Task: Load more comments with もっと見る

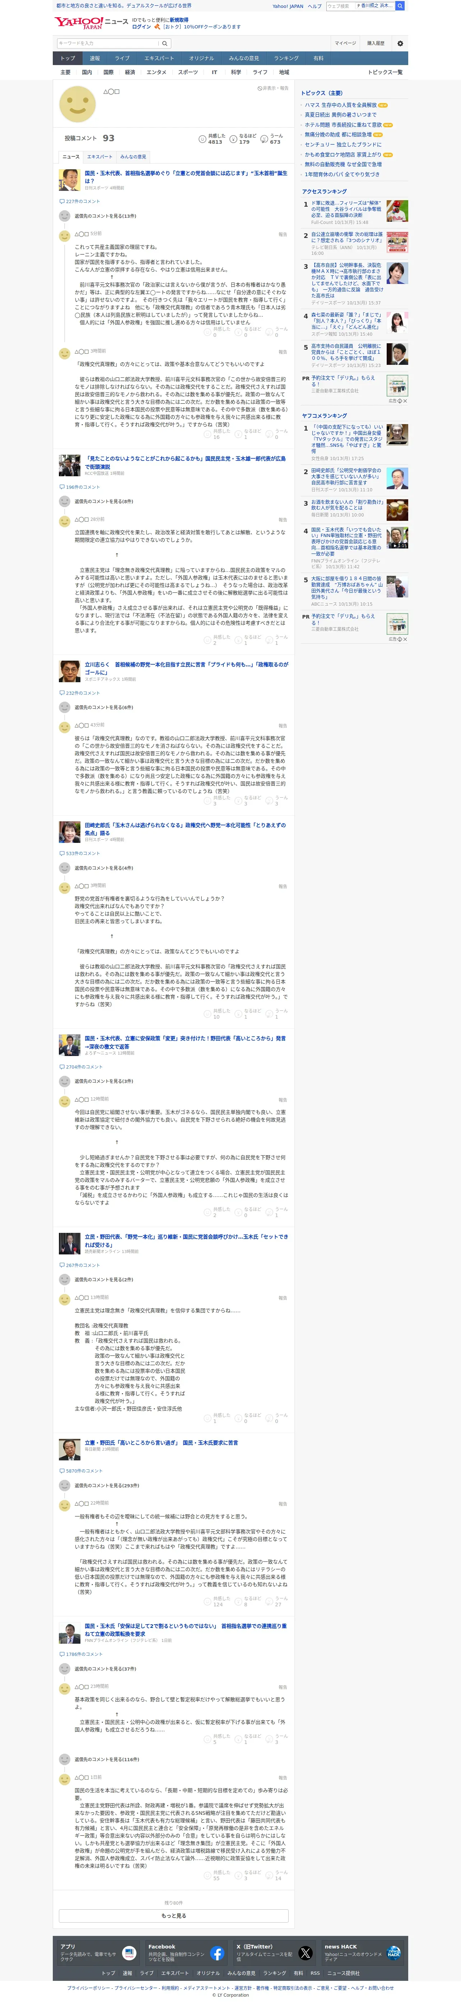Action: point(173,1916)
